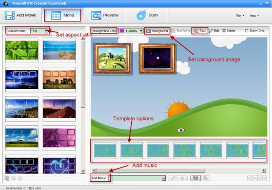Click the next arrow at bottom right
Image resolution: width=272 pixels, height=190 pixels.
[262, 178]
